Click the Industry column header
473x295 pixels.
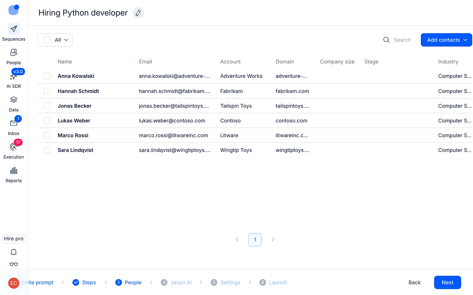pyautogui.click(x=448, y=62)
